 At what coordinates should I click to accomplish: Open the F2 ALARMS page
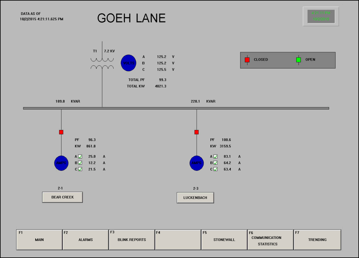click(86, 240)
